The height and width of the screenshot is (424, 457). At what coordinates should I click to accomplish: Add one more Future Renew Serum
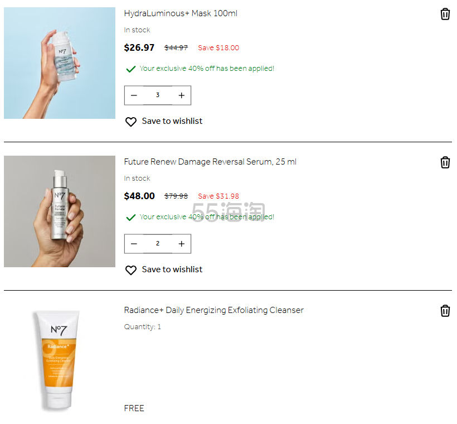(181, 244)
